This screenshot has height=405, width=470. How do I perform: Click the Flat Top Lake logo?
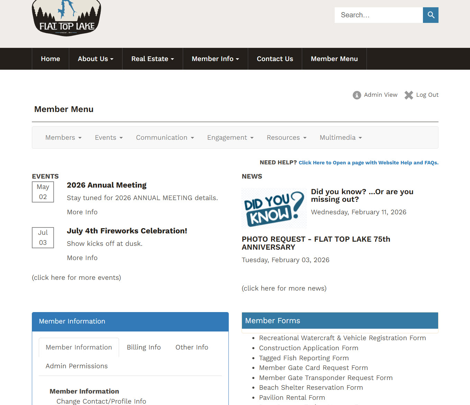point(66,18)
